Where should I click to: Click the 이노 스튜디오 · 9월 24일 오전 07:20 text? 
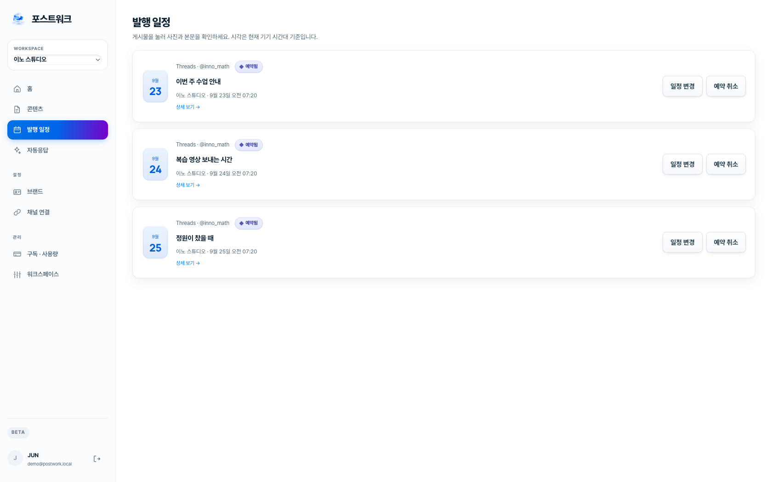tap(216, 174)
